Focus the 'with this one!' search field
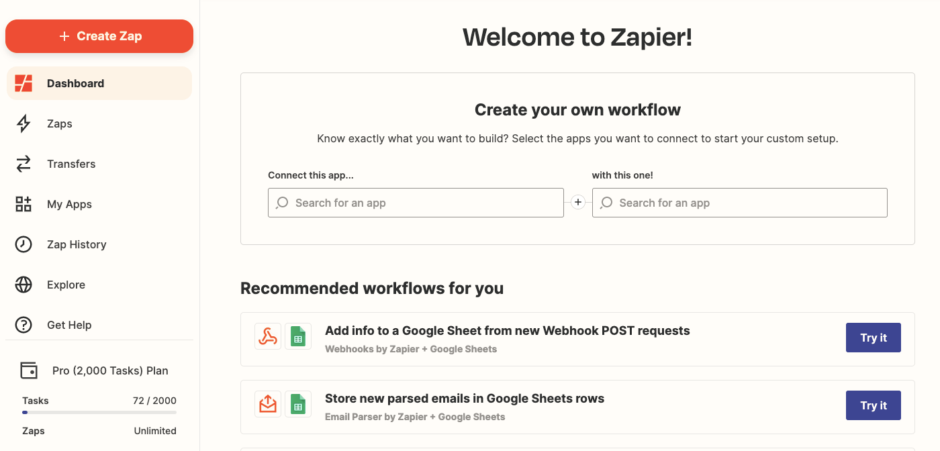The width and height of the screenshot is (940, 451). [x=739, y=203]
